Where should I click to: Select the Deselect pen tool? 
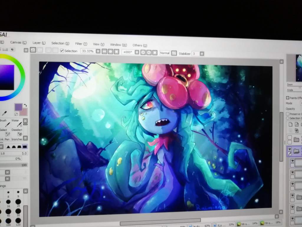[17, 132]
